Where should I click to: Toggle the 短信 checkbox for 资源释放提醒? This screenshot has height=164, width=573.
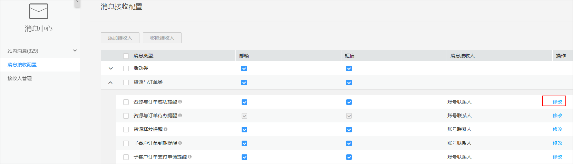[x=349, y=130]
